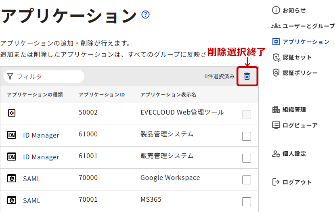Toggle the 販売管理システム checkbox
Screen dimensions: 335x213
point(247,158)
